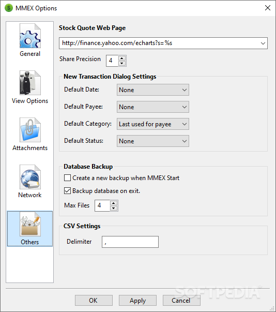Click the OK button
Screen dimensions: 276x312
(94, 301)
